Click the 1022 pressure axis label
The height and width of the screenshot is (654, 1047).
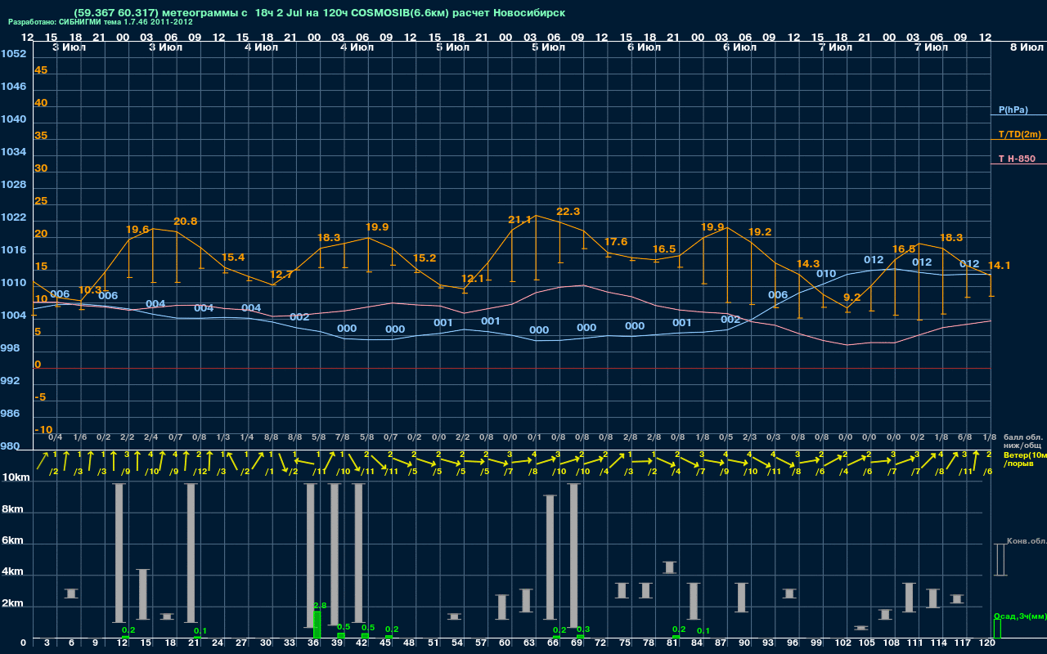[13, 217]
